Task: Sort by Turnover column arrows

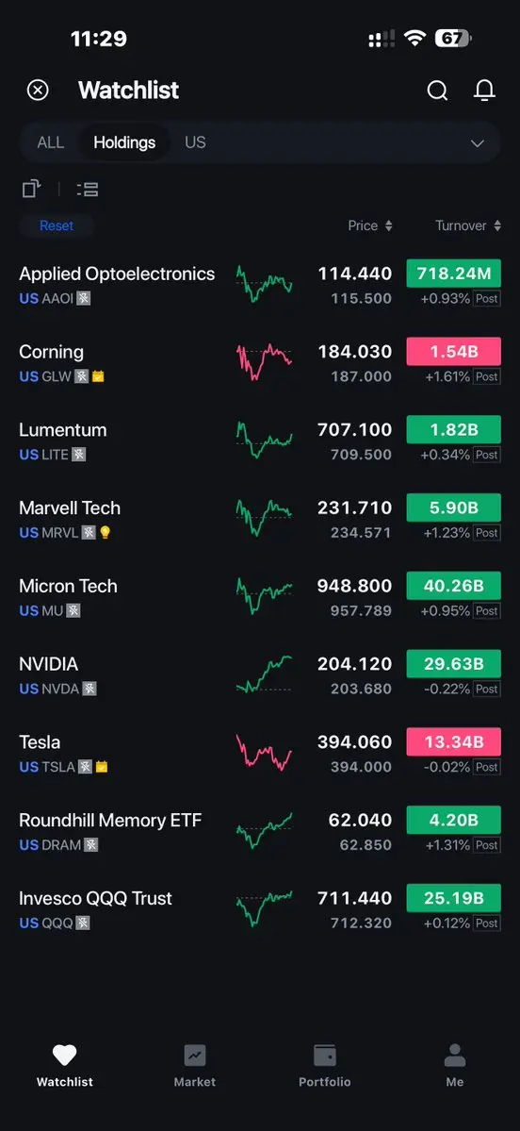Action: click(497, 225)
